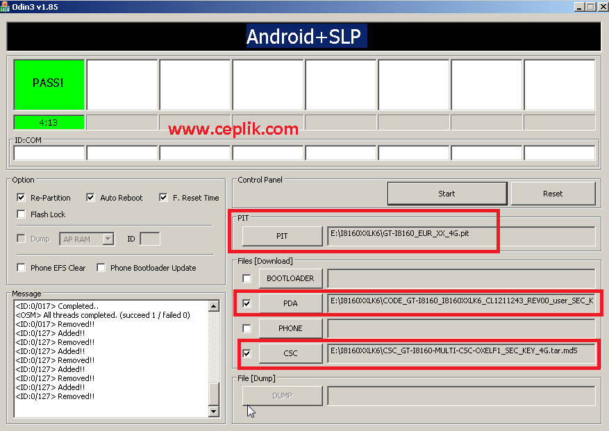Screen dimensions: 609x431
Task: Click the BOOTLOADER file button
Action: tap(290, 278)
